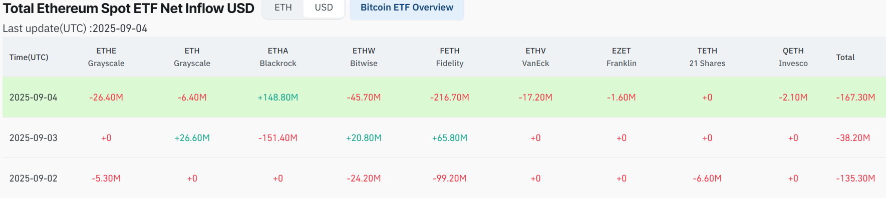
Task: Click the Time(UTC) column header
Action: 29,57
